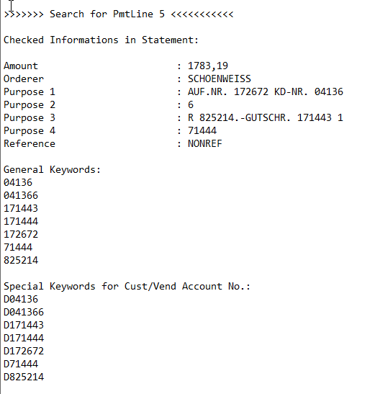Click the Purpose 3 text R 825214.-GUTSCHR.

[240, 118]
